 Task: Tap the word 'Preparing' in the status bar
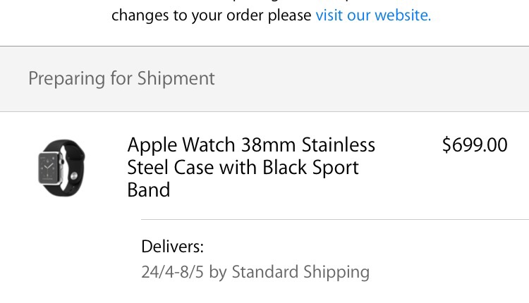point(67,79)
